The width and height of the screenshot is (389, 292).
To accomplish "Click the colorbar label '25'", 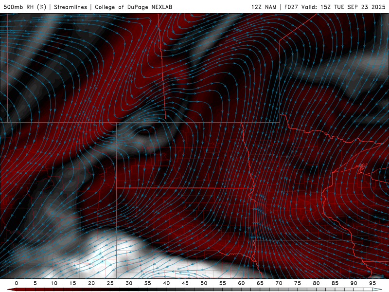I will tap(110, 283).
